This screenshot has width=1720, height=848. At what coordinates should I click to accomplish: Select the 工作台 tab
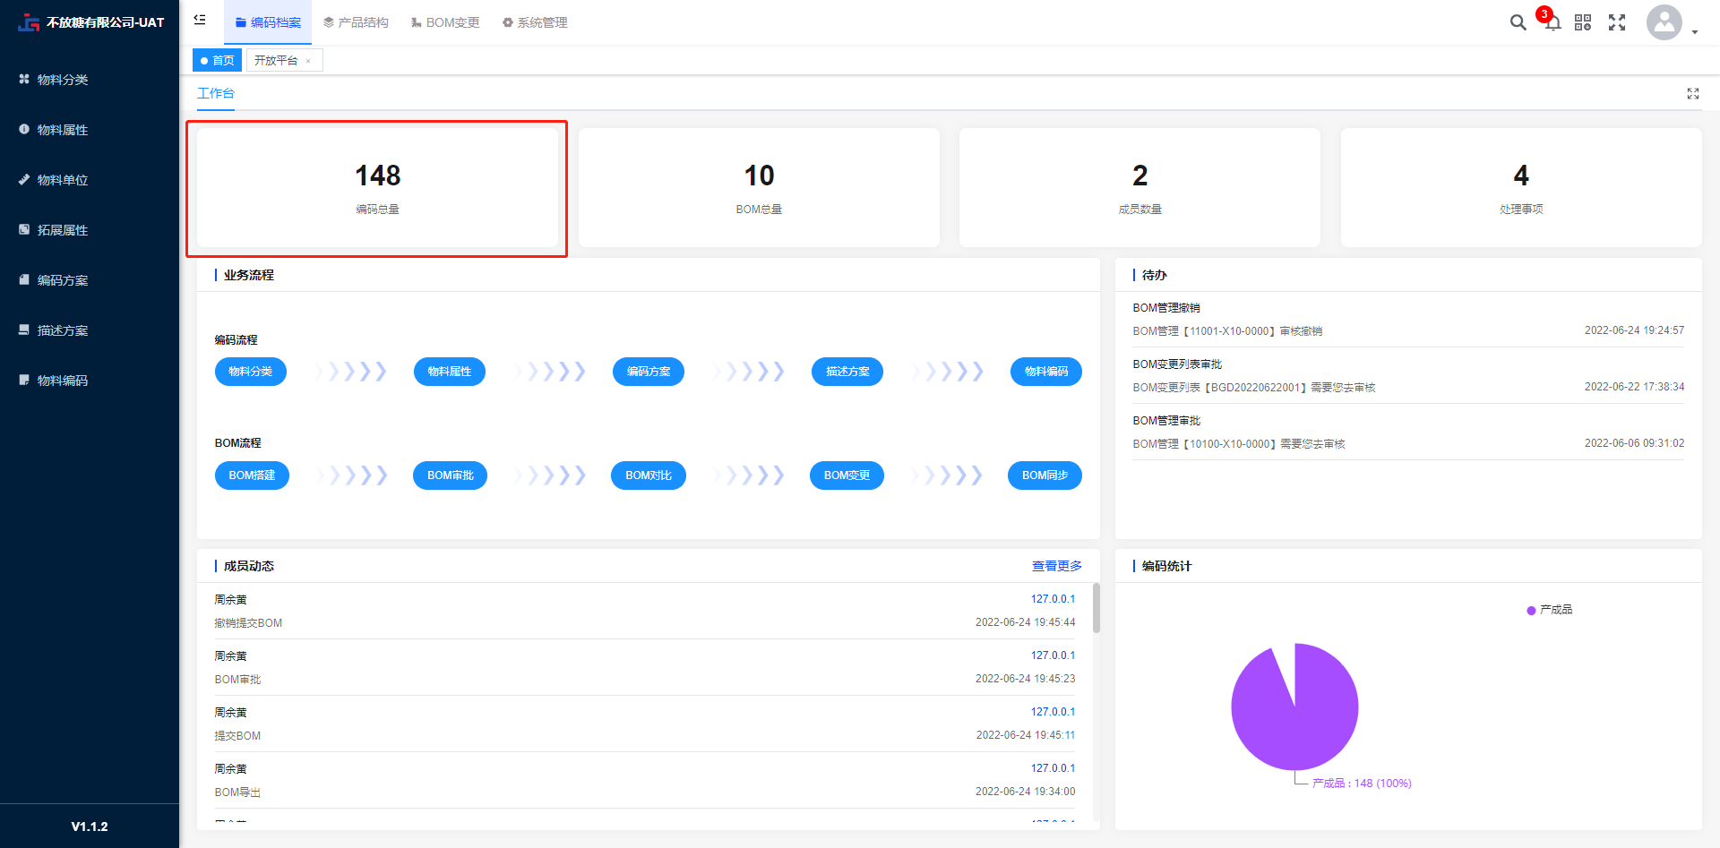216,93
